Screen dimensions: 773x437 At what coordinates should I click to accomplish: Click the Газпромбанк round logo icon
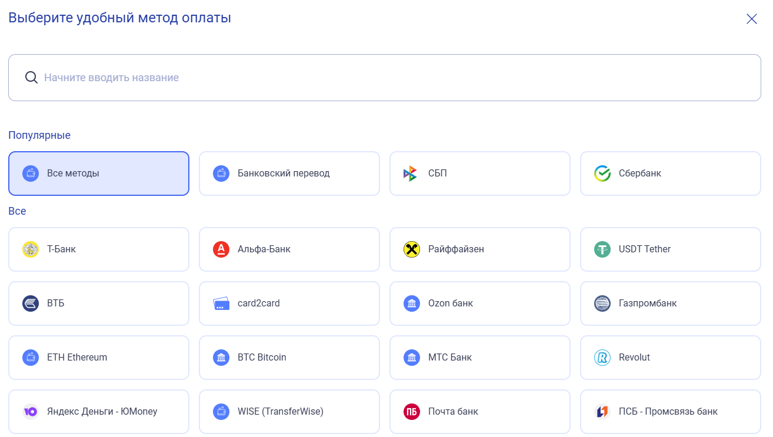(x=602, y=303)
